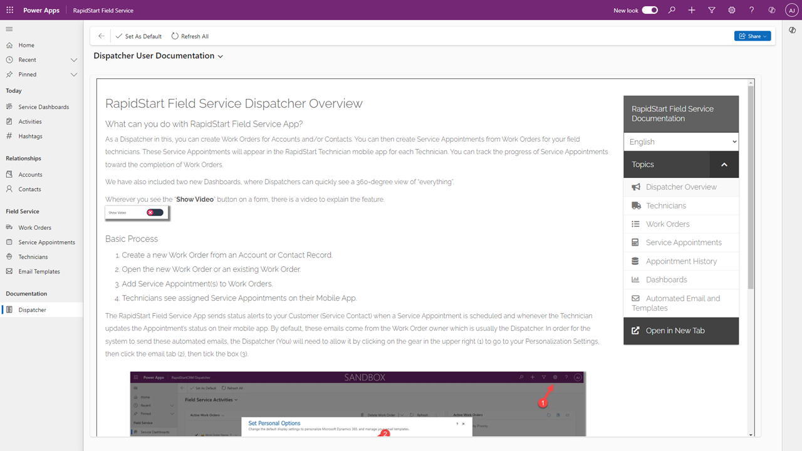802x451 pixels.
Task: Click the Open in New Tab label
Action: point(675,331)
